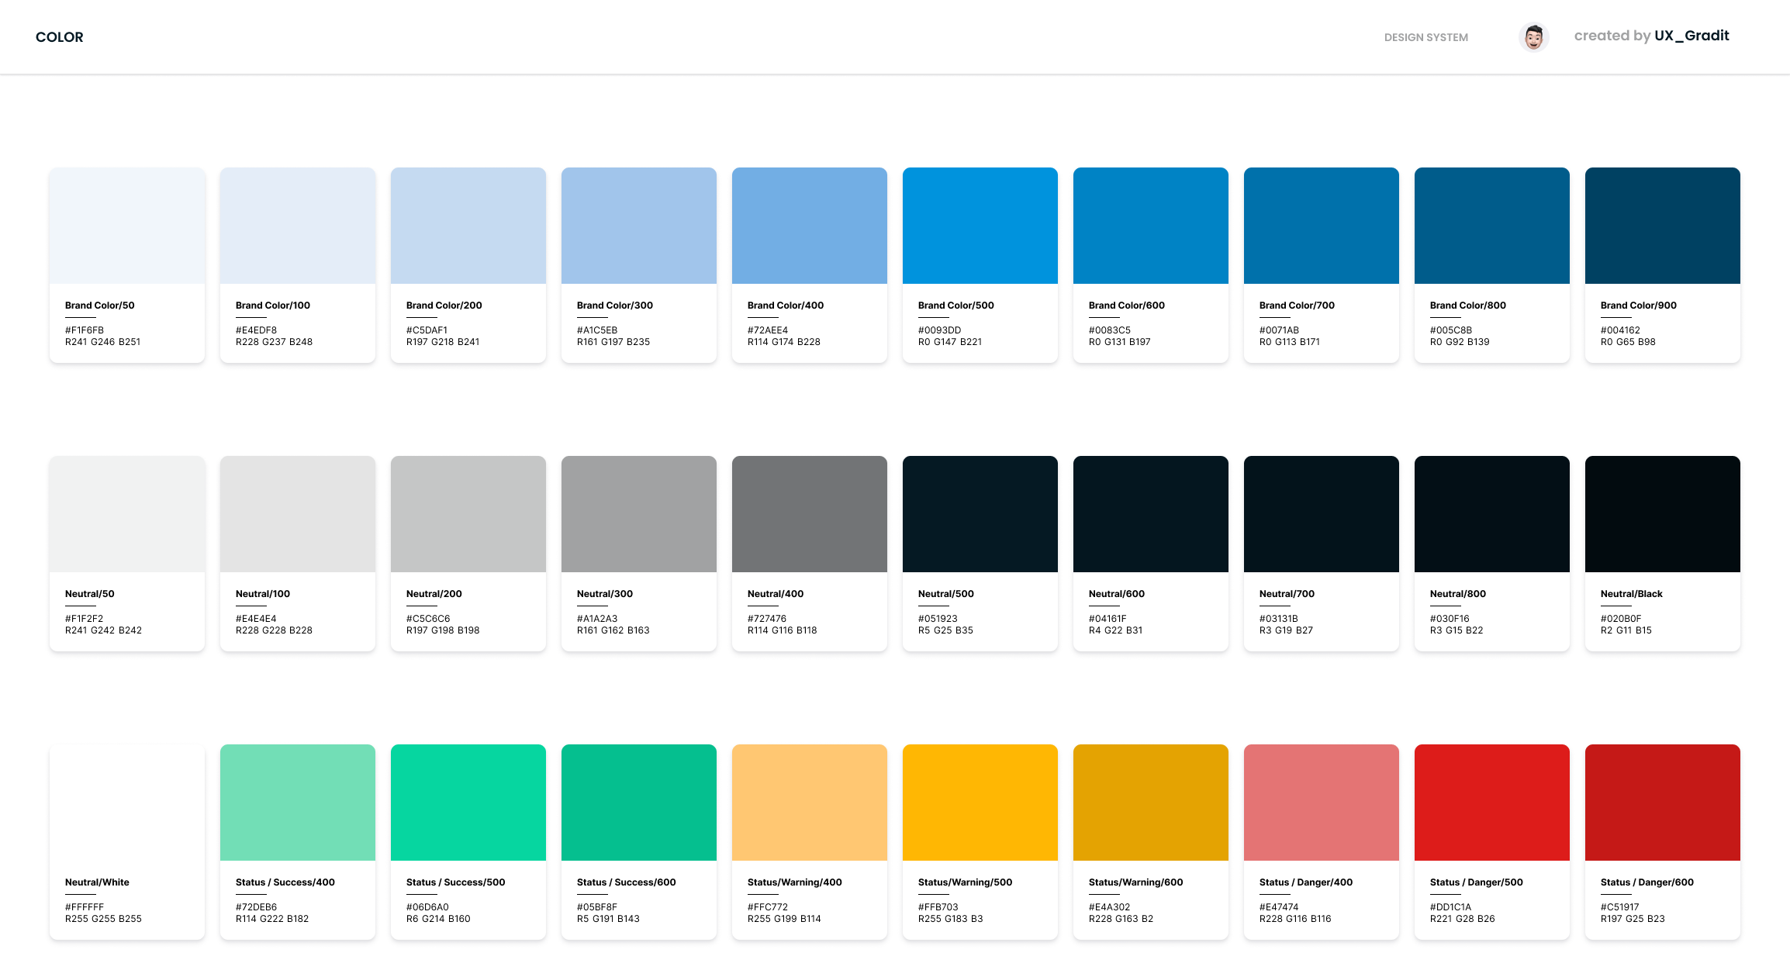Viewport: 1790px width, 977px height.
Task: Select the Brand Color/50 lightest swatch
Action: pyautogui.click(x=127, y=226)
